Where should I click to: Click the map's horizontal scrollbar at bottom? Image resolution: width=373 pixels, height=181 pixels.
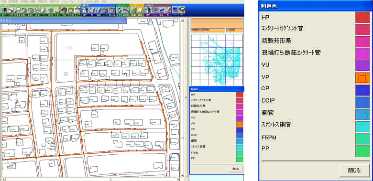tap(91, 179)
